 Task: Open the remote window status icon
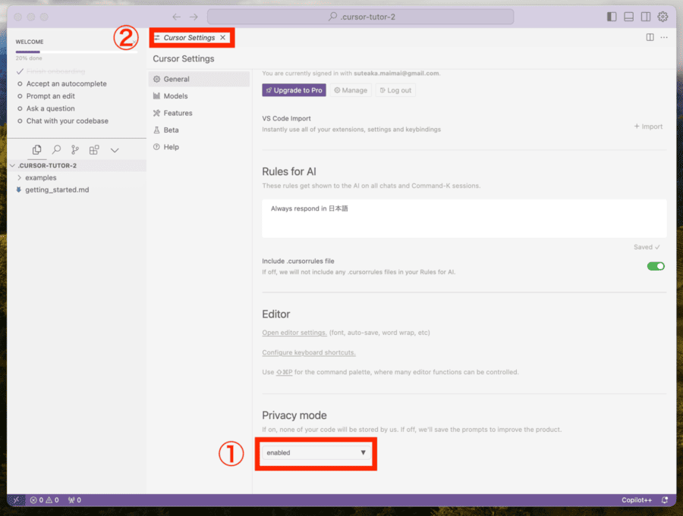(16, 500)
